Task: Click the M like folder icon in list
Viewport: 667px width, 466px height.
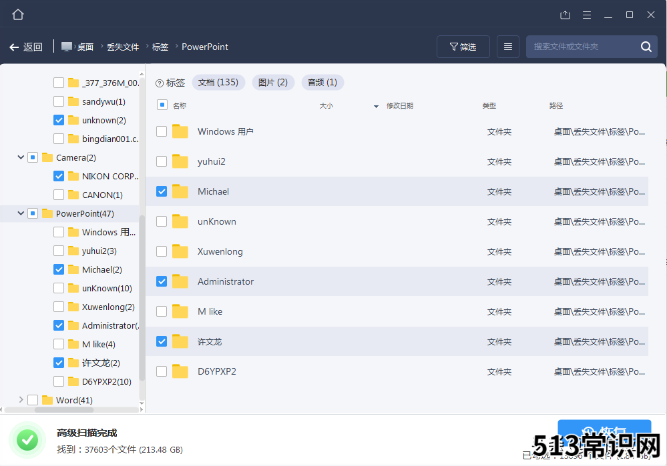Action: click(x=180, y=312)
